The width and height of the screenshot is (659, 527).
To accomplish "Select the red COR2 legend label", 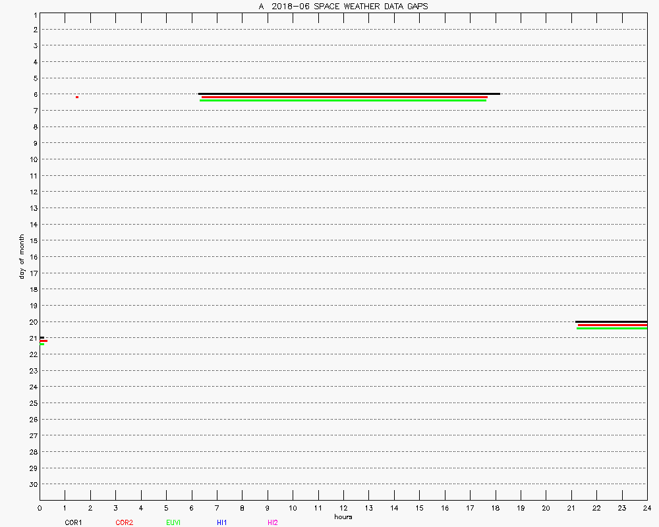I will click(x=124, y=522).
